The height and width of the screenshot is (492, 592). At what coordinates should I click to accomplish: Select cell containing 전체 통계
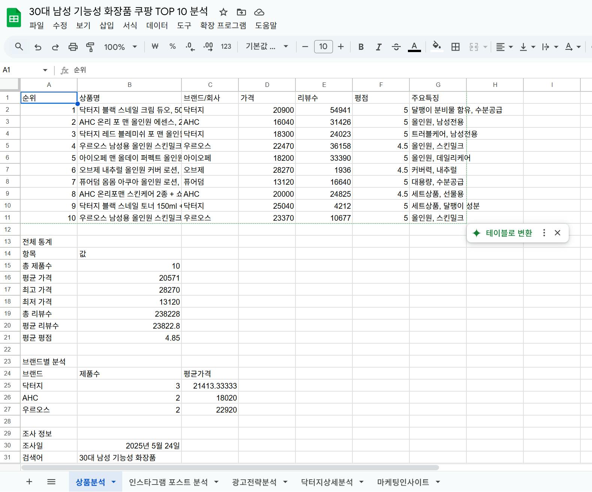49,242
